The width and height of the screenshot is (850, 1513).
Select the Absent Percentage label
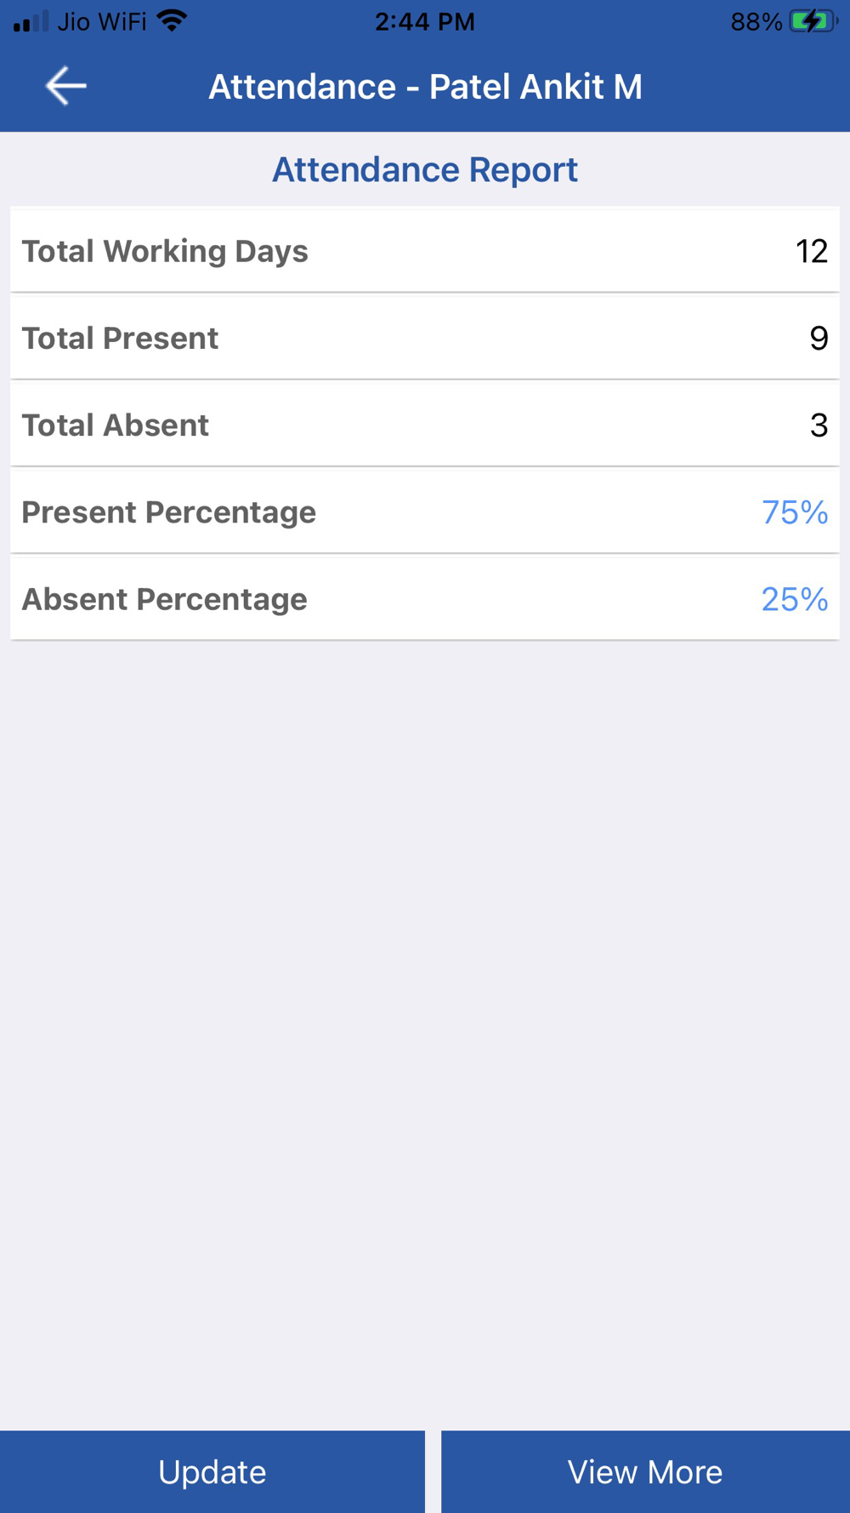click(164, 599)
